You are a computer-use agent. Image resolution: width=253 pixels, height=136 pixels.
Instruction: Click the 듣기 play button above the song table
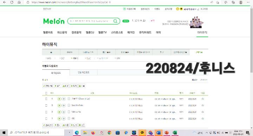click(57, 86)
